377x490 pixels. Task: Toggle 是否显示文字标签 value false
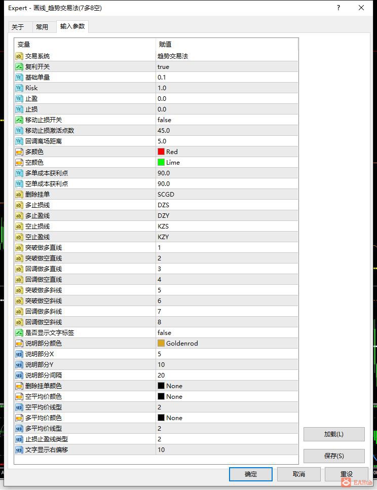coord(164,333)
